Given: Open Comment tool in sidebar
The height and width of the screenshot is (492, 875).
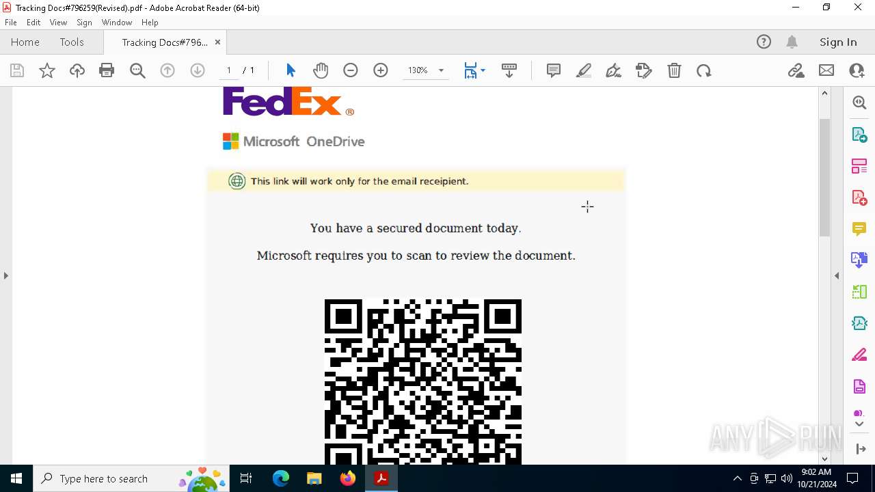Looking at the screenshot, I should [x=859, y=229].
